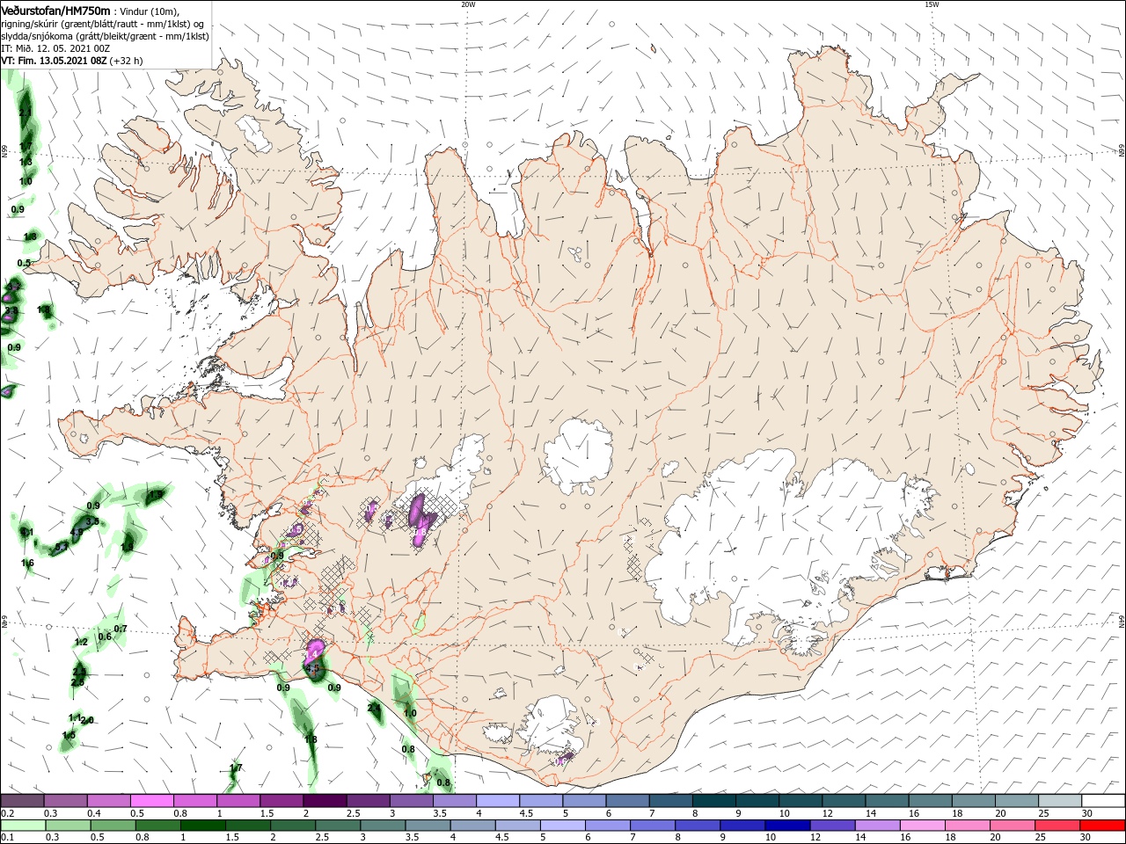The image size is (1126, 844).
Task: Click the '(+32 h)' forecast offset text
Action: pyautogui.click(x=127, y=61)
